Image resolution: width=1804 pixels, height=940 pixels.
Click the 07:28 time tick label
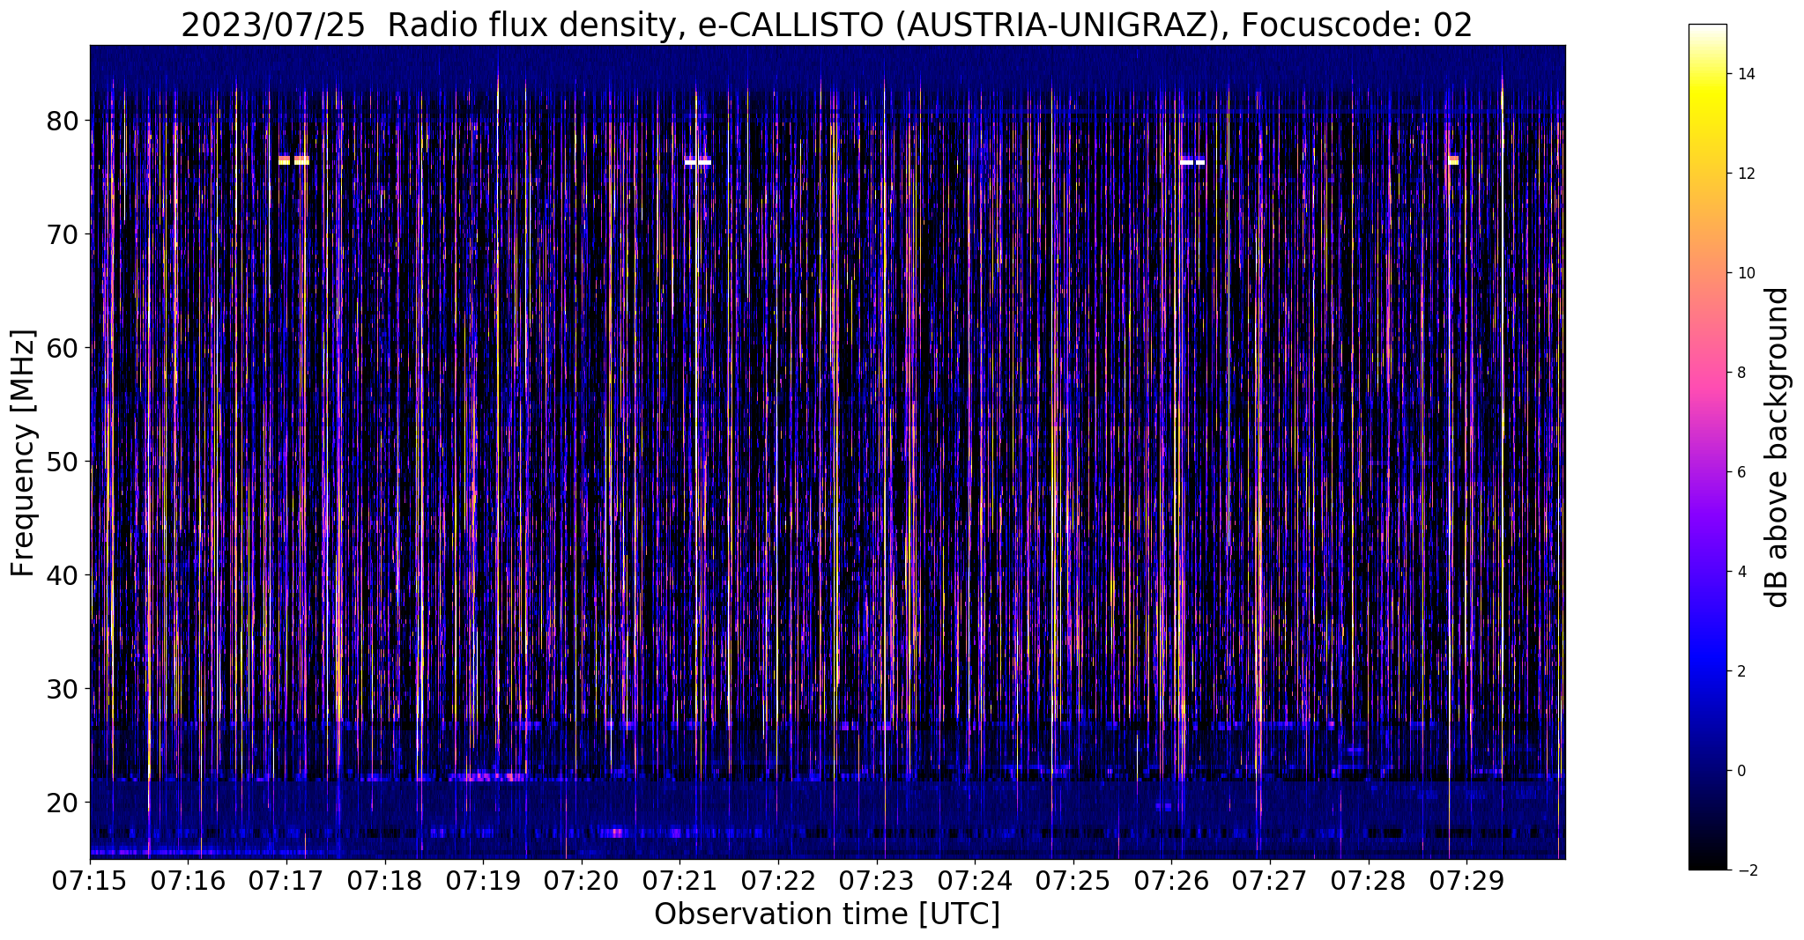pyautogui.click(x=1369, y=881)
